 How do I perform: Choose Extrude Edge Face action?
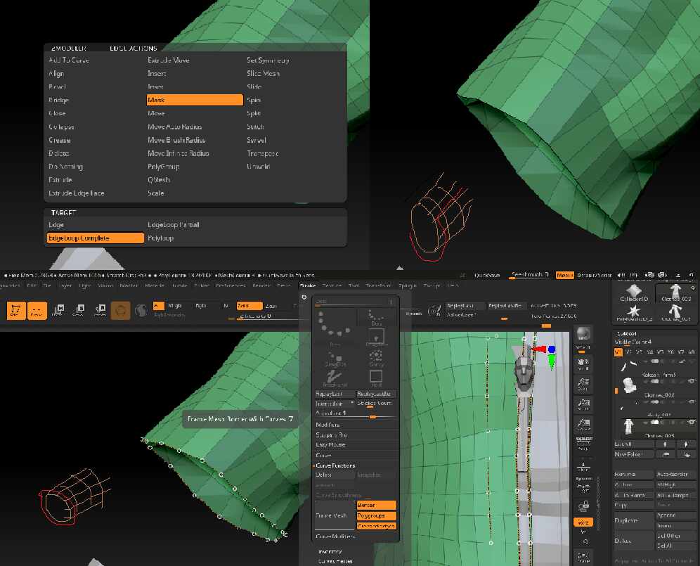coord(77,193)
